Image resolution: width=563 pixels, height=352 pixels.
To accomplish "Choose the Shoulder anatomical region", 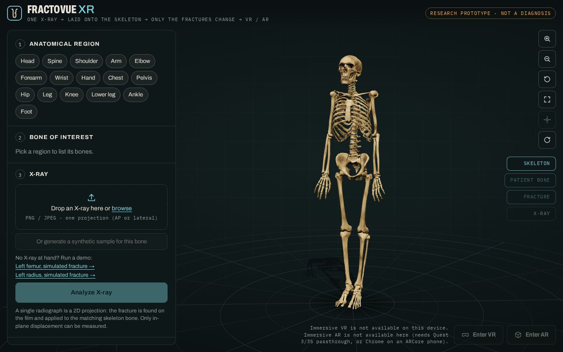I will [86, 61].
